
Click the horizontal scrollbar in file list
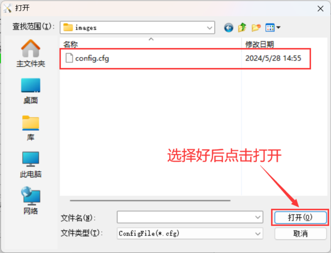point(150,200)
